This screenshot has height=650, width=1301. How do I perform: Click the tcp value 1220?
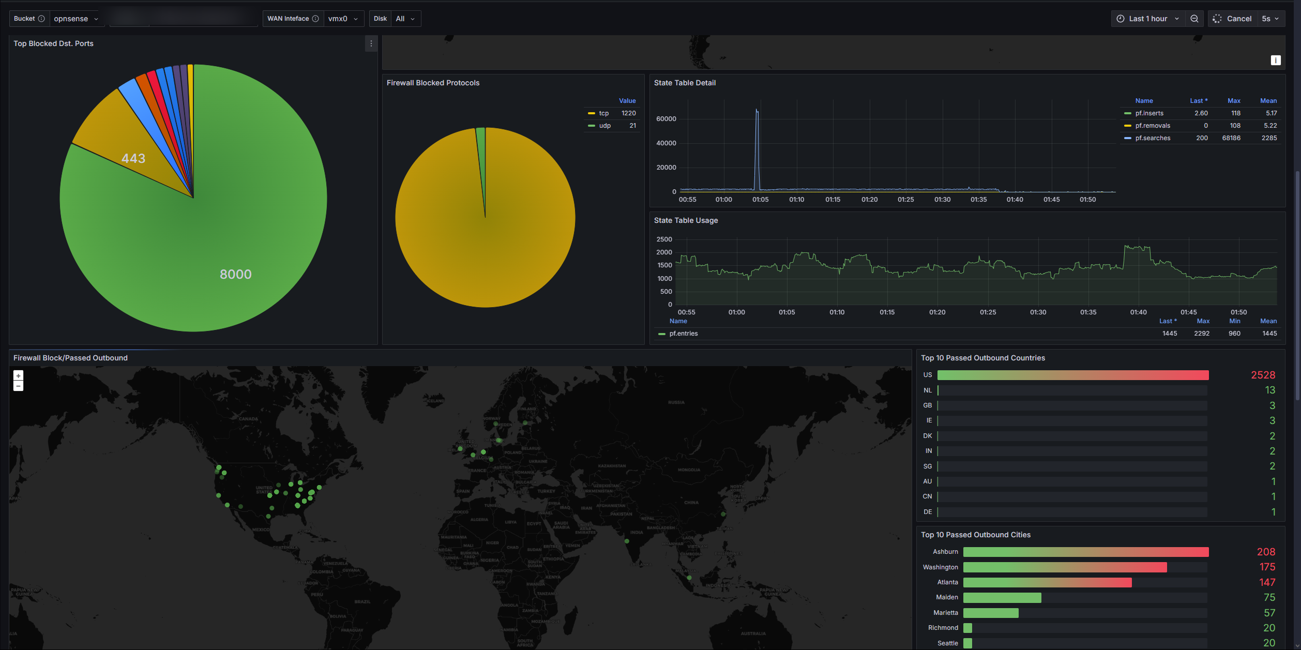(628, 113)
